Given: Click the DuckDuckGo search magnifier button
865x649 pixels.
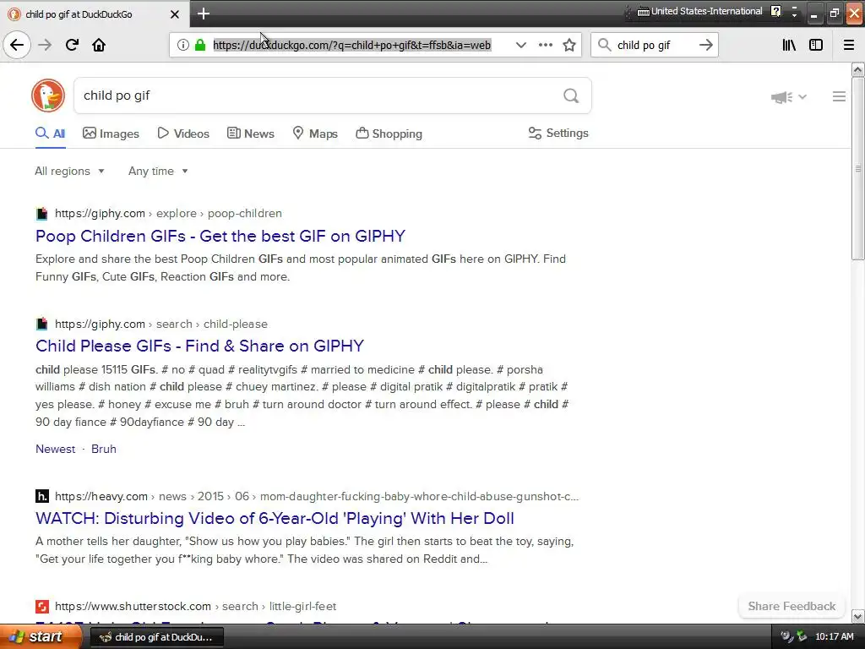Looking at the screenshot, I should pos(571,95).
